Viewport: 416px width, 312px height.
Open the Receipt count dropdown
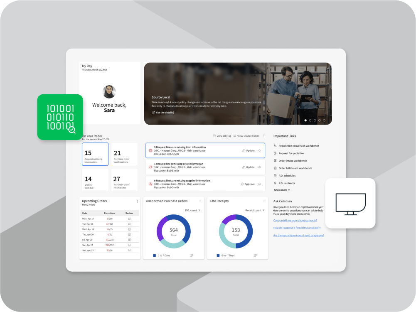(x=255, y=210)
